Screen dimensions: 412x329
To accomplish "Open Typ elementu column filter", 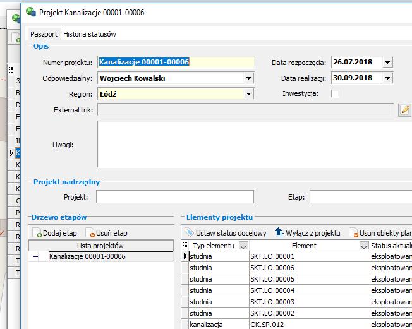I will click(243, 246).
